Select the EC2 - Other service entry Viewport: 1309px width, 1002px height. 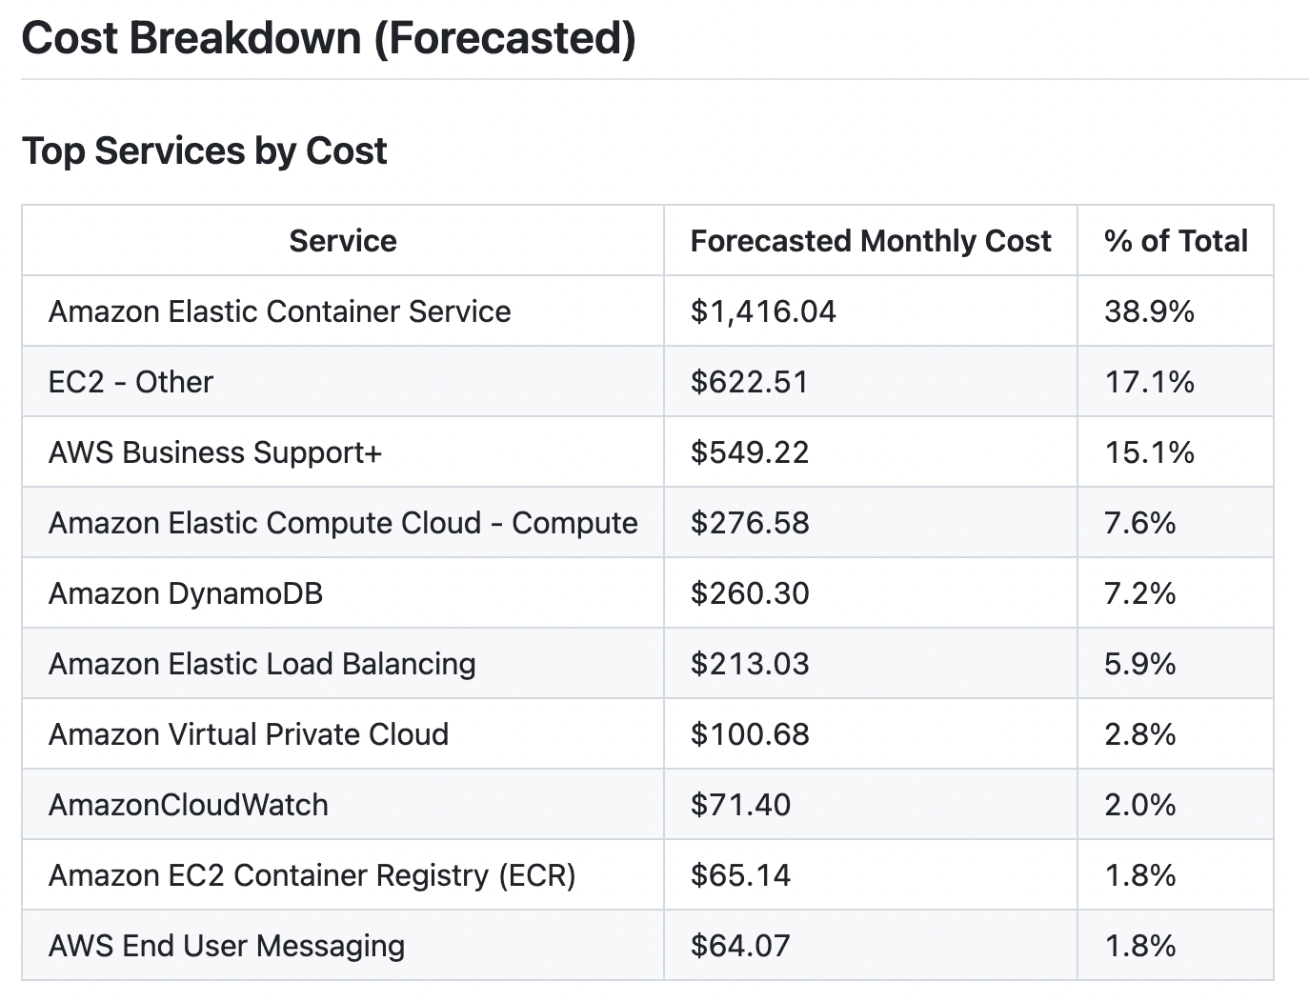pyautogui.click(x=131, y=382)
